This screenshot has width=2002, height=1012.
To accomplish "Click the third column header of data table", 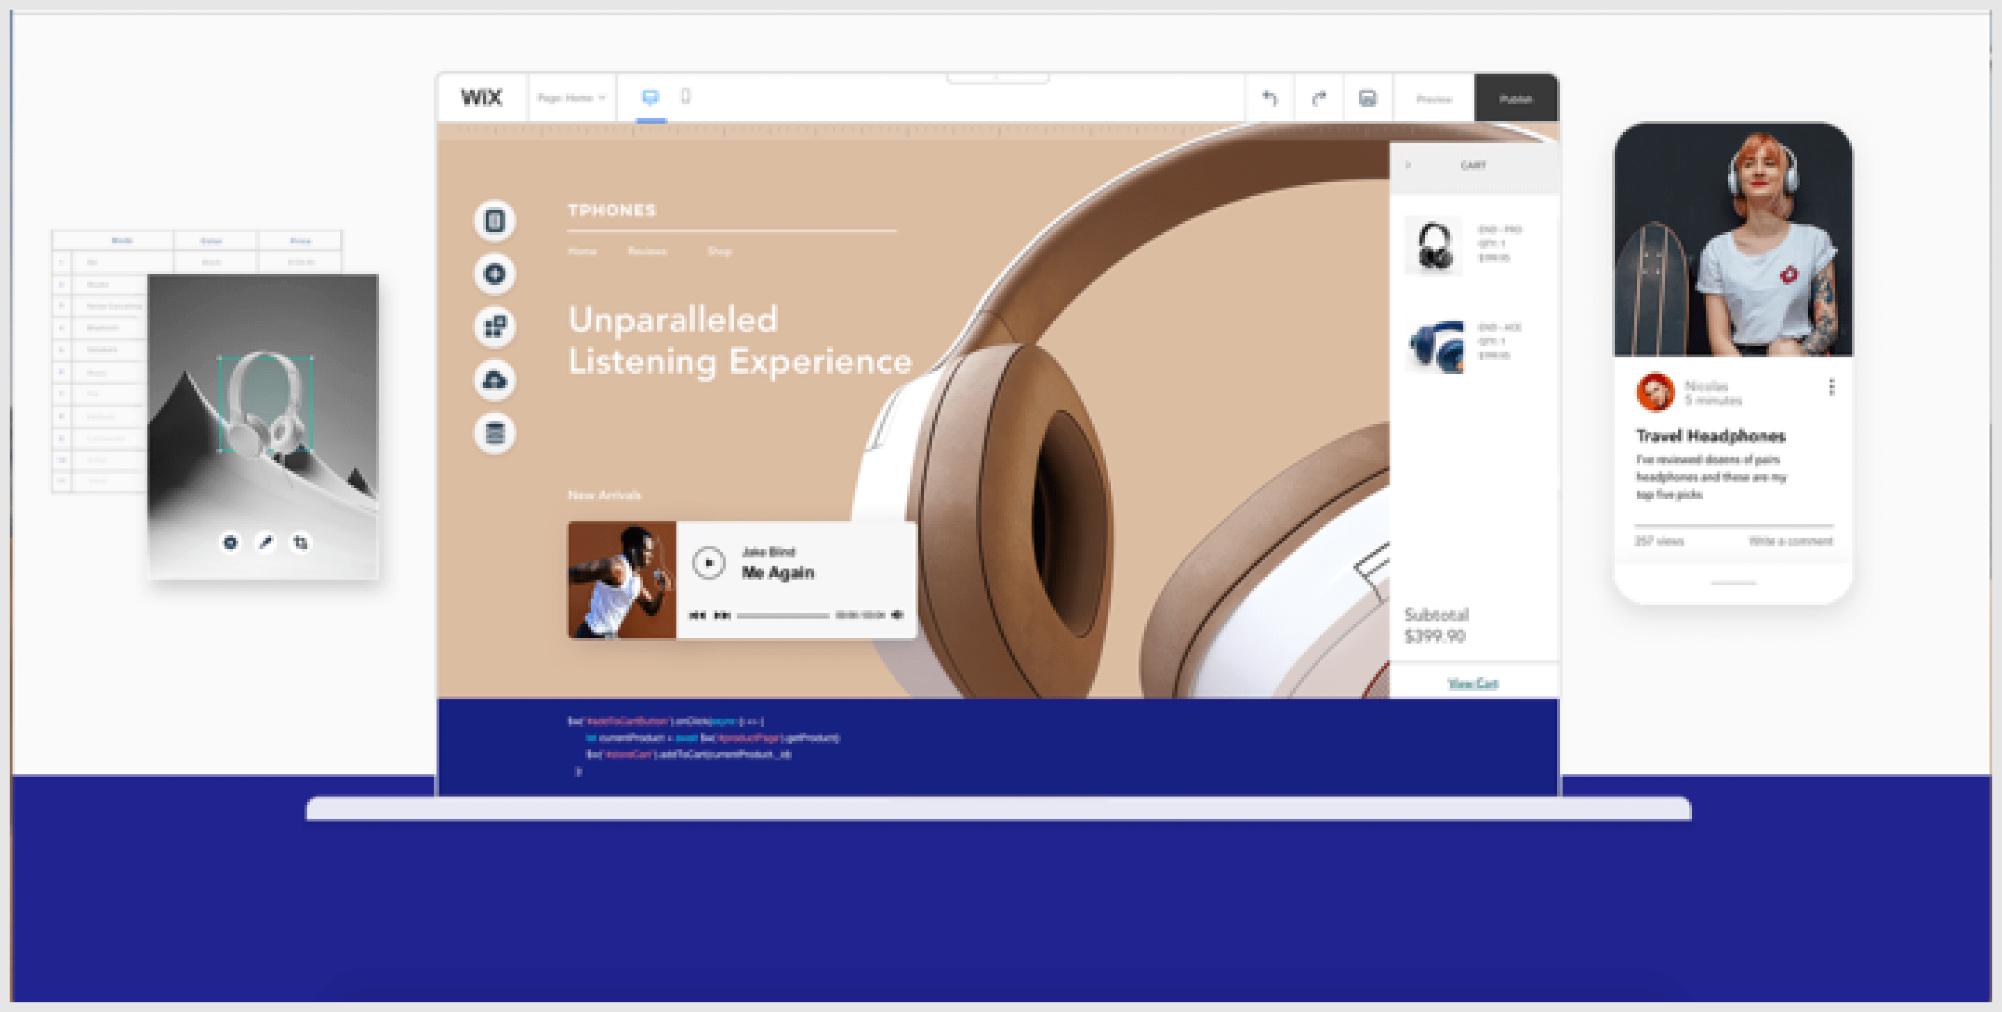I will 300,241.
